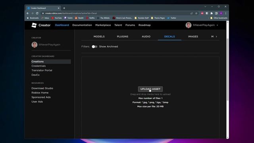Switch to the Images tab
This screenshot has width=254, height=143.
(193, 37)
